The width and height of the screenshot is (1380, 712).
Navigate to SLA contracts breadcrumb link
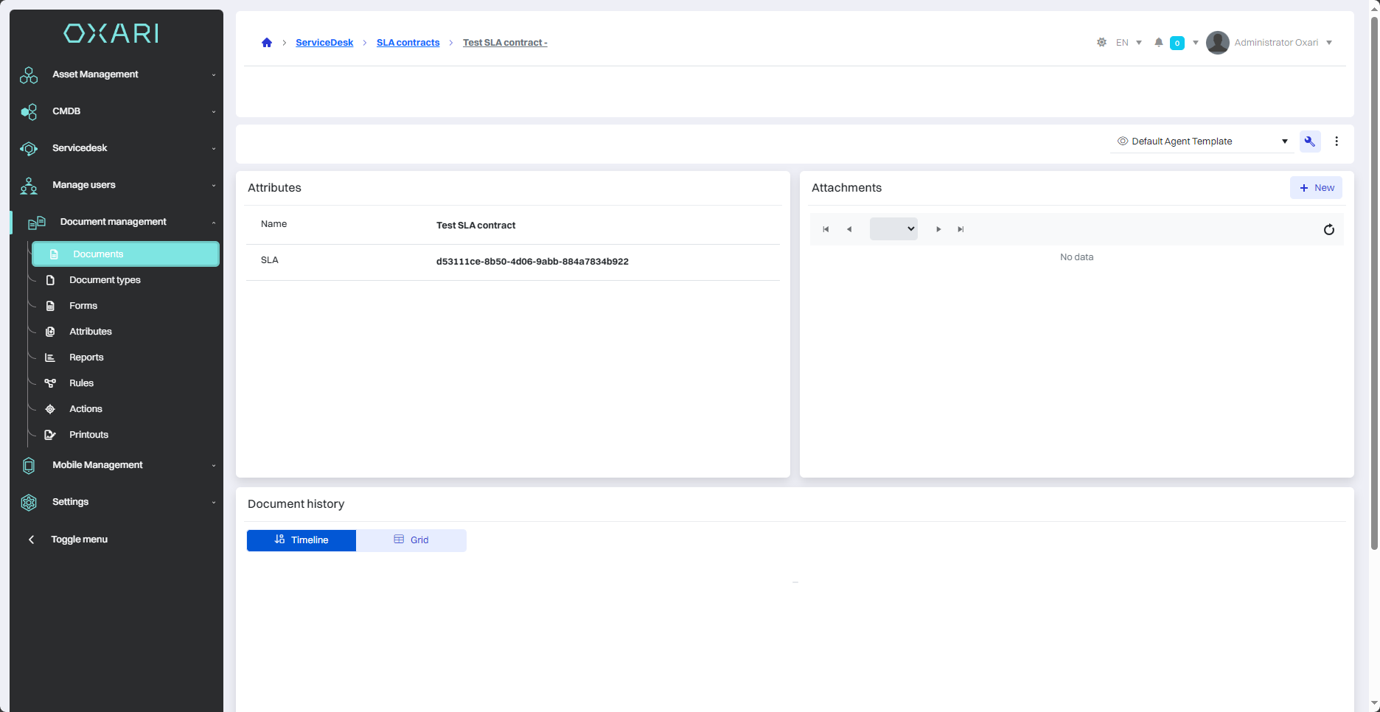[x=408, y=43]
